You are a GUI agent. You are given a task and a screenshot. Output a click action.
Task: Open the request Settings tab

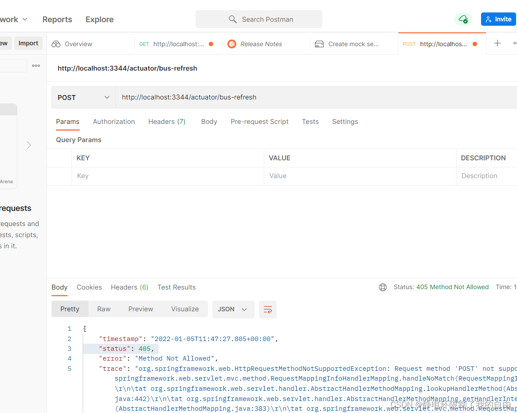(345, 122)
